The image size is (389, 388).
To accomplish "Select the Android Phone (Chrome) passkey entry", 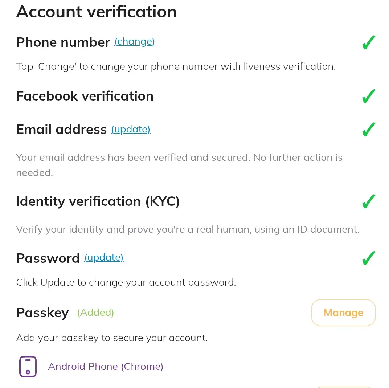I will click(x=106, y=367).
